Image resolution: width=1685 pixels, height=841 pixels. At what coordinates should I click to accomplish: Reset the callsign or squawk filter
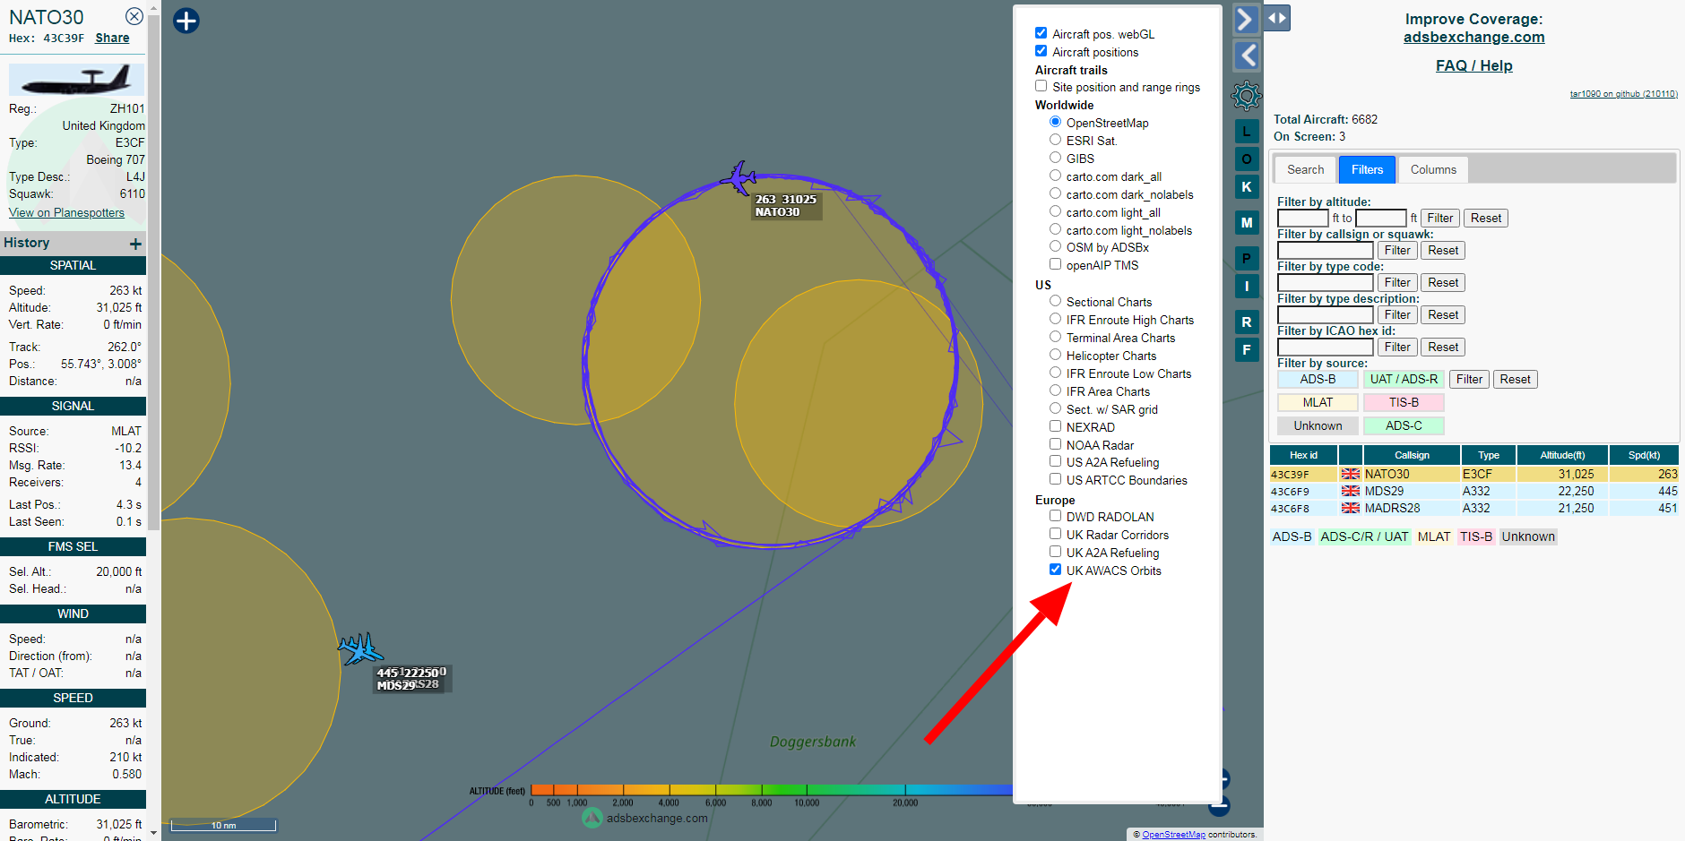(1443, 250)
